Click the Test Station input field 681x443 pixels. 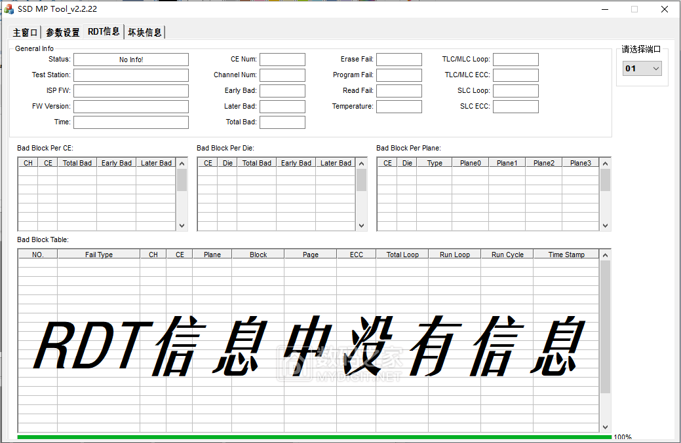pyautogui.click(x=131, y=75)
